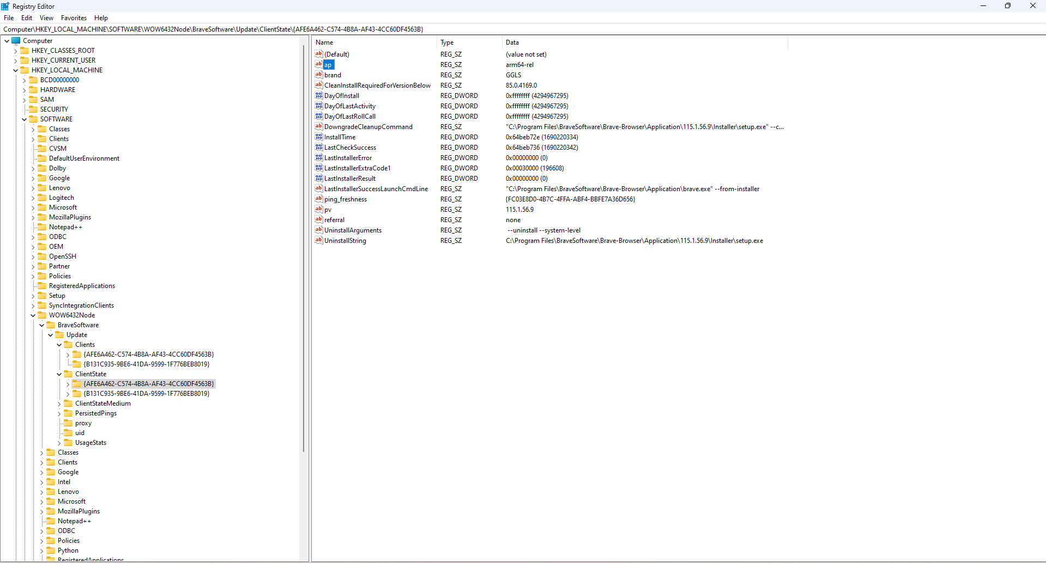Image resolution: width=1046 pixels, height=563 pixels.
Task: Select the Notepad++ key under SOFTWARE
Action: 65,227
